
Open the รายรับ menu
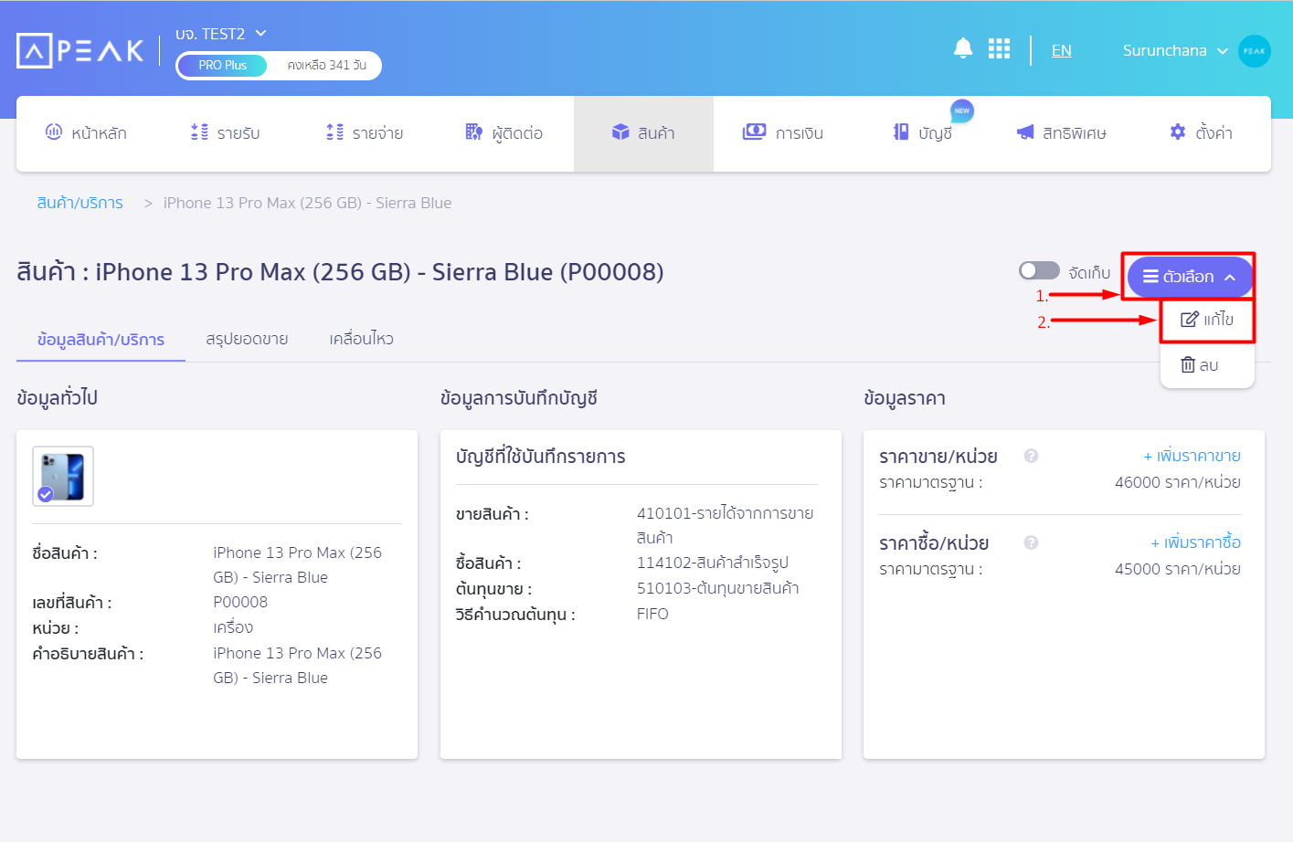click(x=226, y=133)
